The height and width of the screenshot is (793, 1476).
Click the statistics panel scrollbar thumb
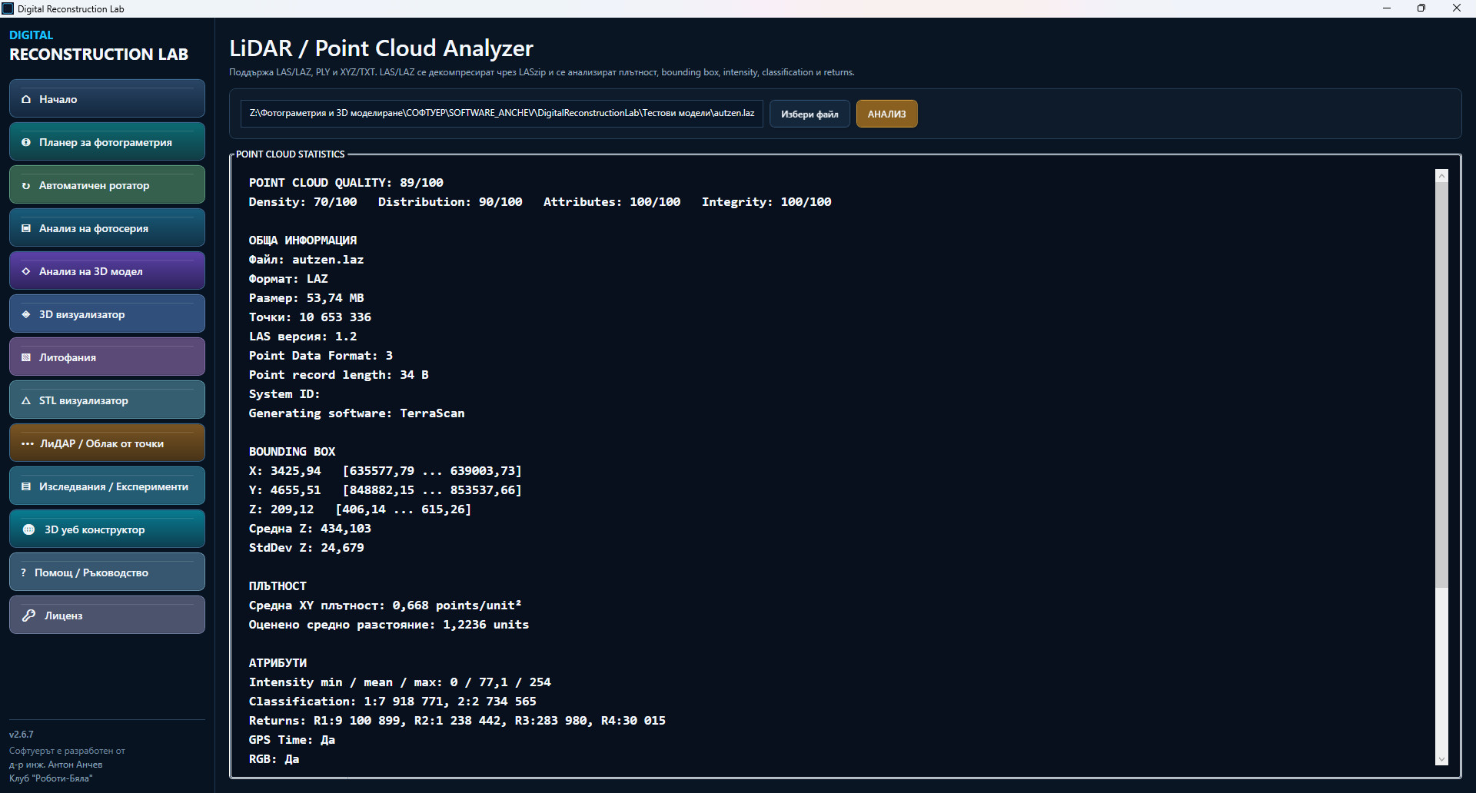tap(1441, 385)
